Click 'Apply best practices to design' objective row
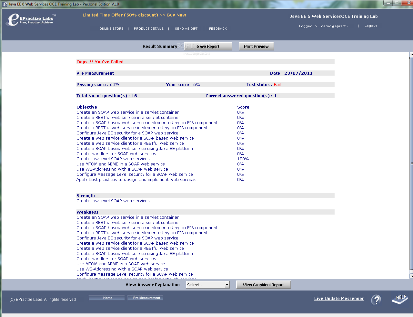 pyautogui.click(x=136, y=180)
